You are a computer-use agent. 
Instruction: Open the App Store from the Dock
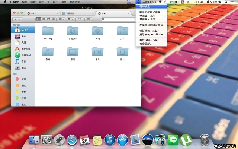coord(122,140)
